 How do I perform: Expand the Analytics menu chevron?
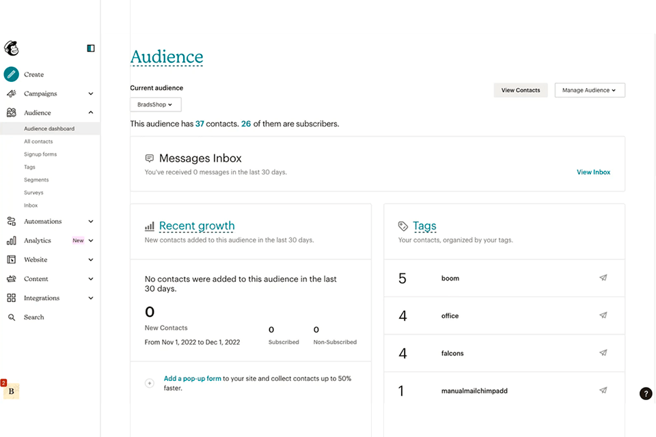coord(91,240)
